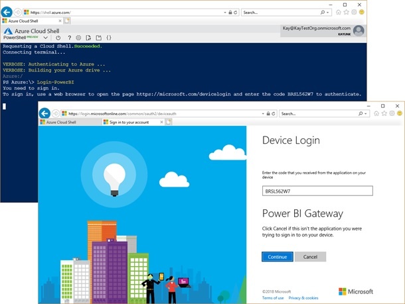This screenshot has height=304, width=405.
Task: Open Cloud Shell help question mark
Action: tap(69, 38)
